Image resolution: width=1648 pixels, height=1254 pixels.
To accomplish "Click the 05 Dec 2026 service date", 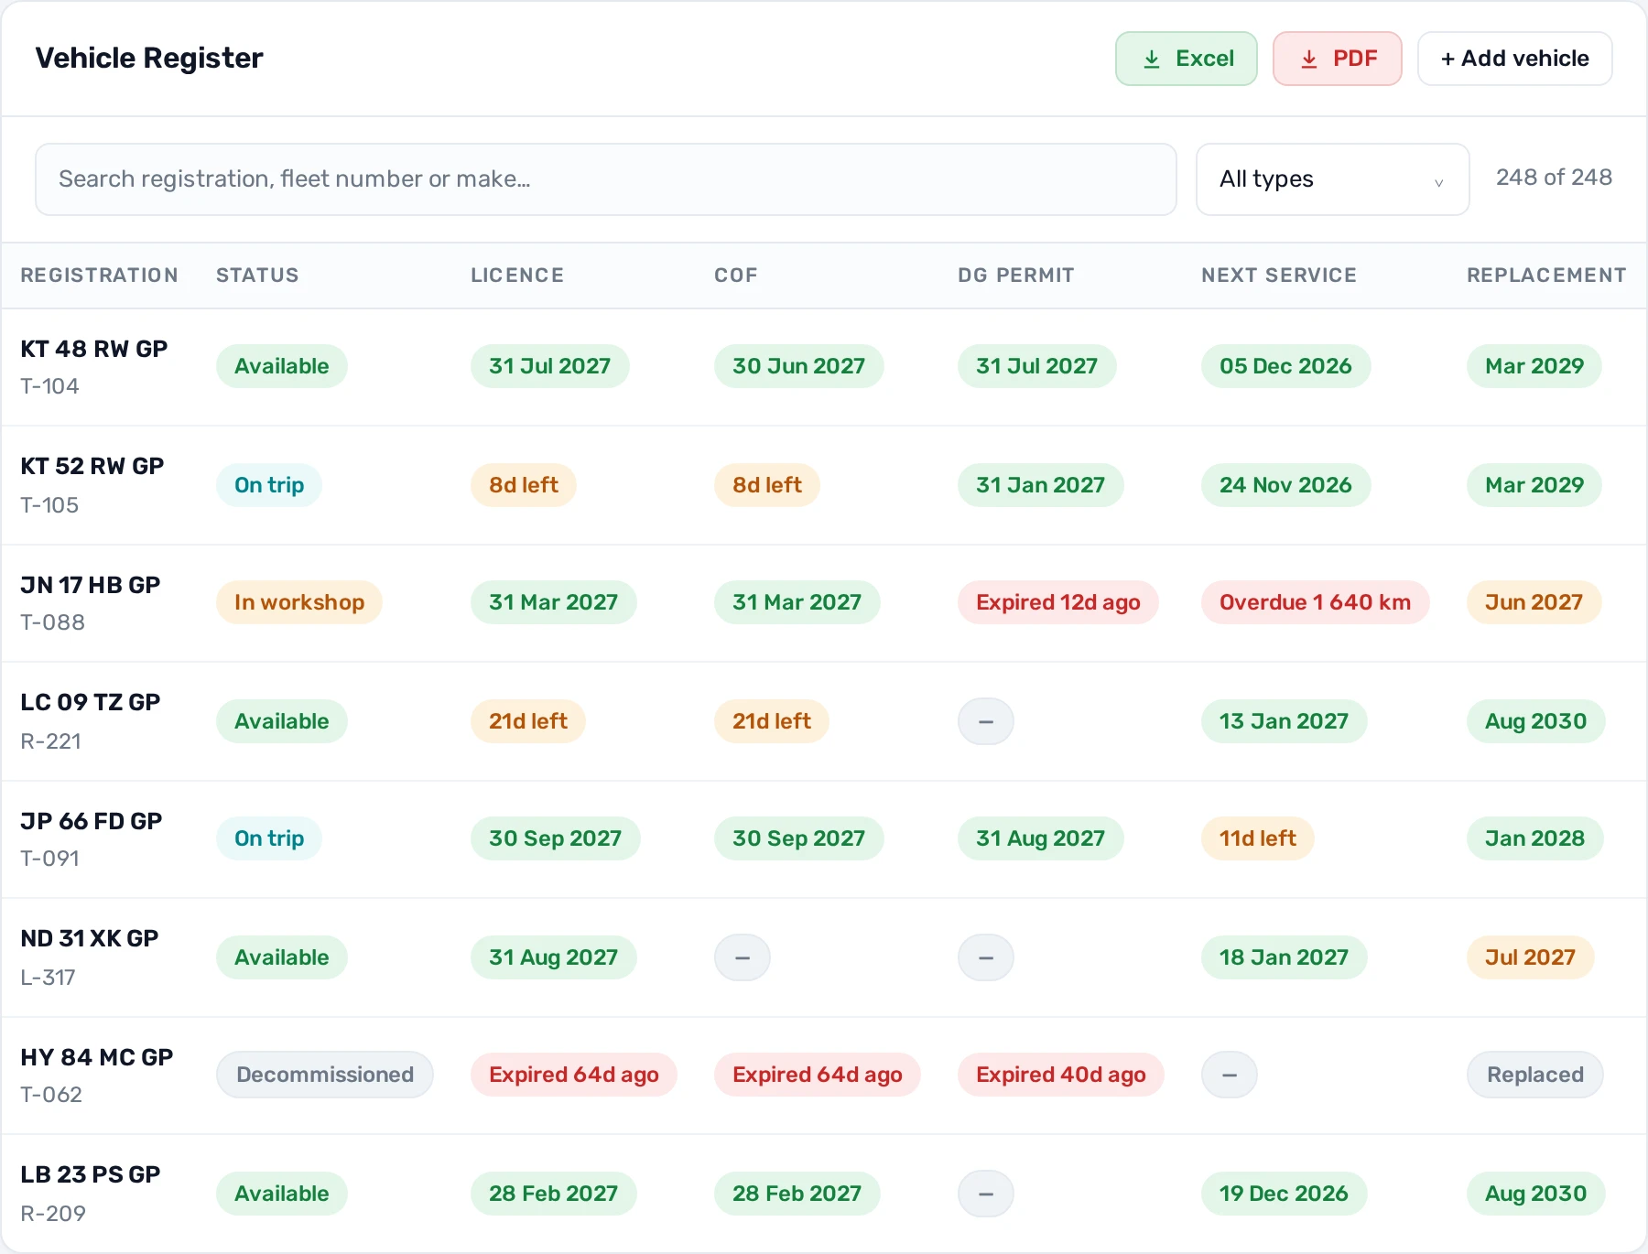I will tap(1285, 366).
